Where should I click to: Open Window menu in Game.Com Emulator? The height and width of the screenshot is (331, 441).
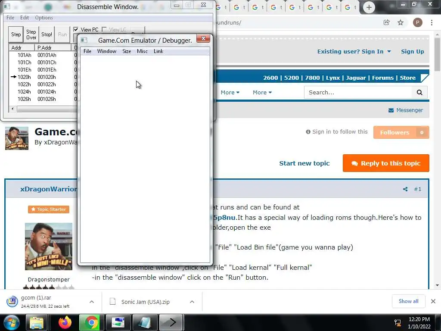tap(107, 51)
